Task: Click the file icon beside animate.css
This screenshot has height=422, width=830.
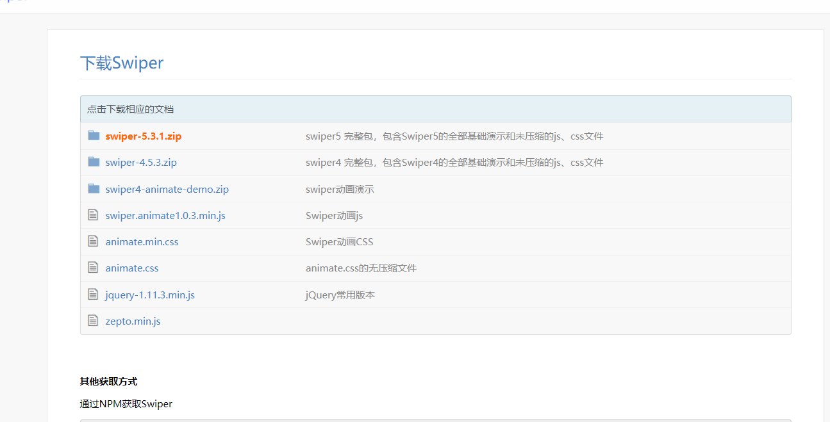Action: (93, 267)
